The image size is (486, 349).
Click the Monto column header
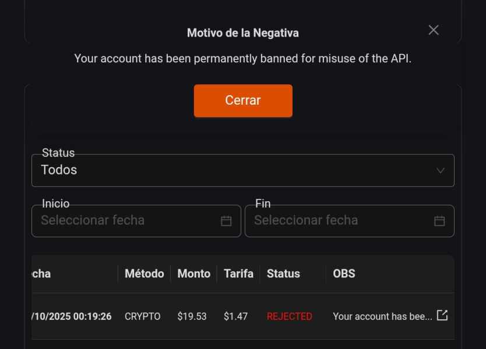coord(194,273)
